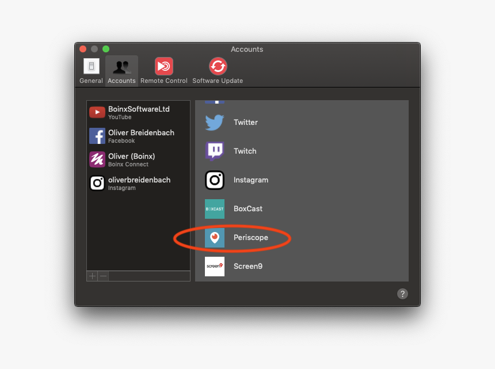The image size is (495, 369).
Task: Remove selected account with minus button
Action: pos(103,276)
